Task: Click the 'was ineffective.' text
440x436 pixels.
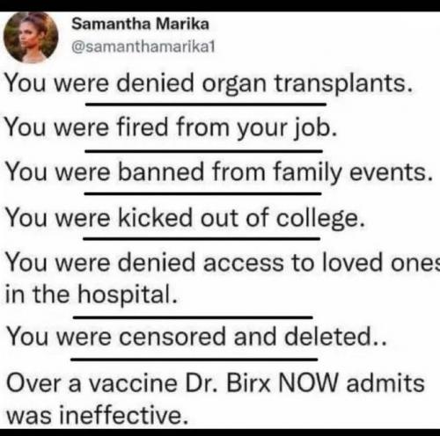Action: (97, 415)
